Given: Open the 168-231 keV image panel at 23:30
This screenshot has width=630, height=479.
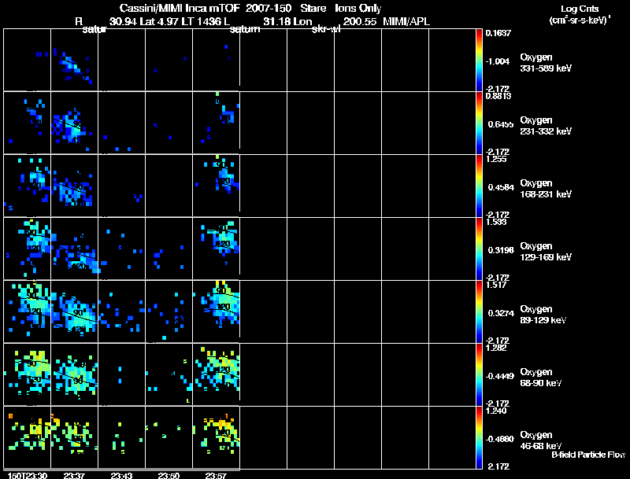Looking at the screenshot, I should click(27, 186).
